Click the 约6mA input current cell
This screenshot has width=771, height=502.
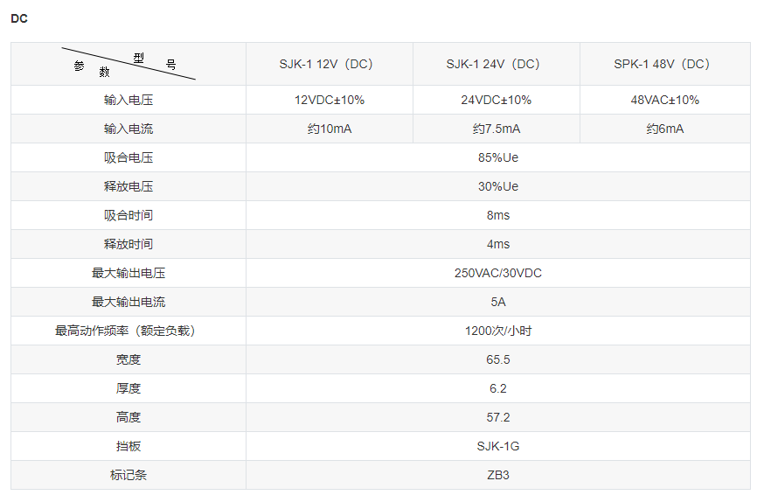664,129
